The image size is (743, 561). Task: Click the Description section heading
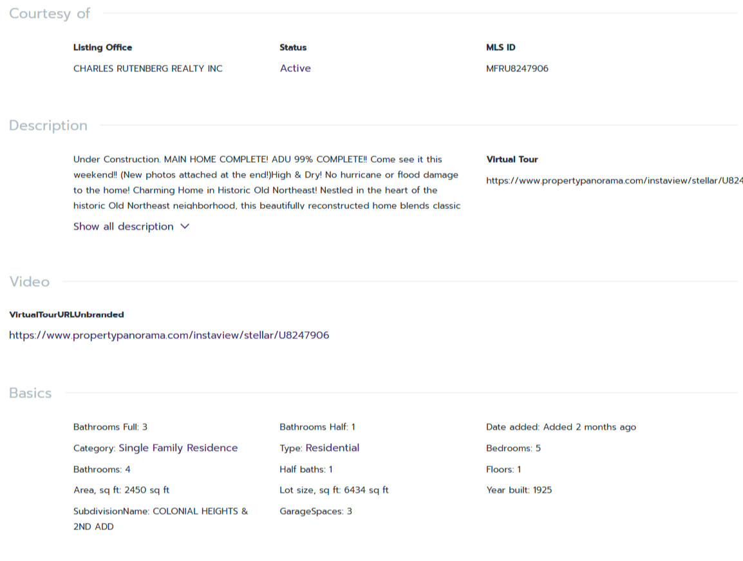click(48, 125)
